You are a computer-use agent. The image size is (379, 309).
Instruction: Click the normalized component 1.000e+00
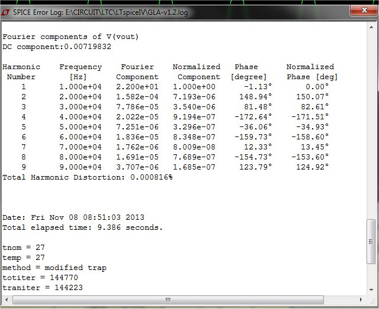tap(194, 87)
